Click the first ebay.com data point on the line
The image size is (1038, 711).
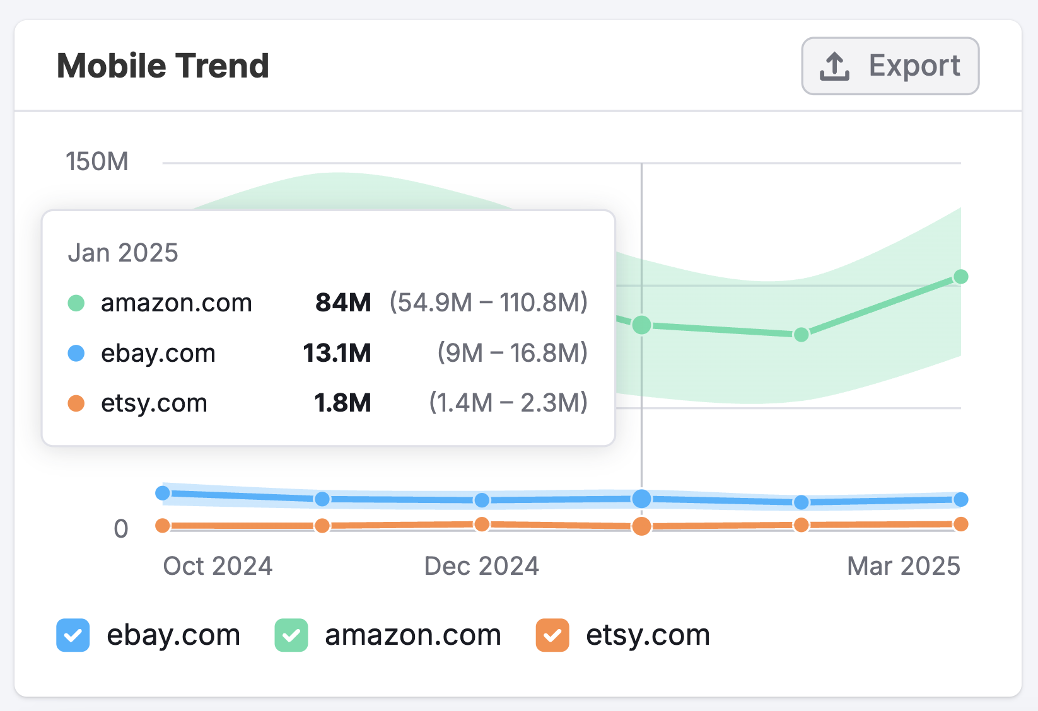coord(163,493)
